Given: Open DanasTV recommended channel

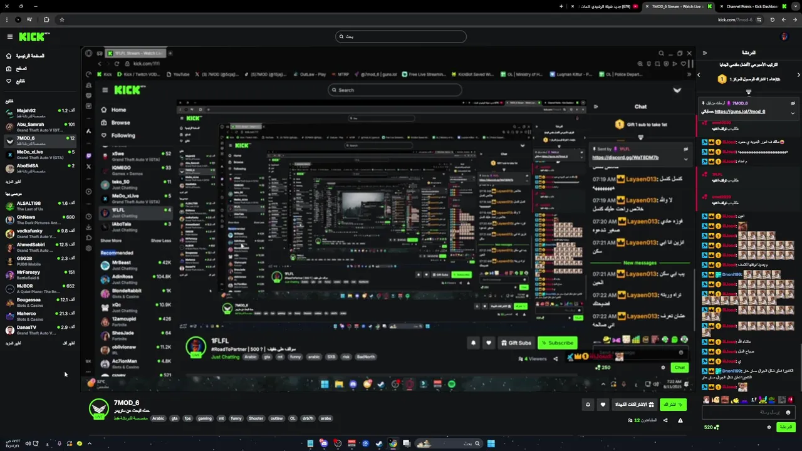Looking at the screenshot, I should point(40,329).
